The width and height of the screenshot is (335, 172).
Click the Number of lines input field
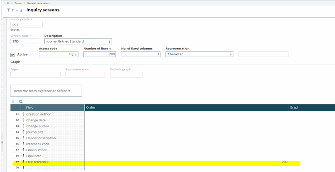pos(99,54)
